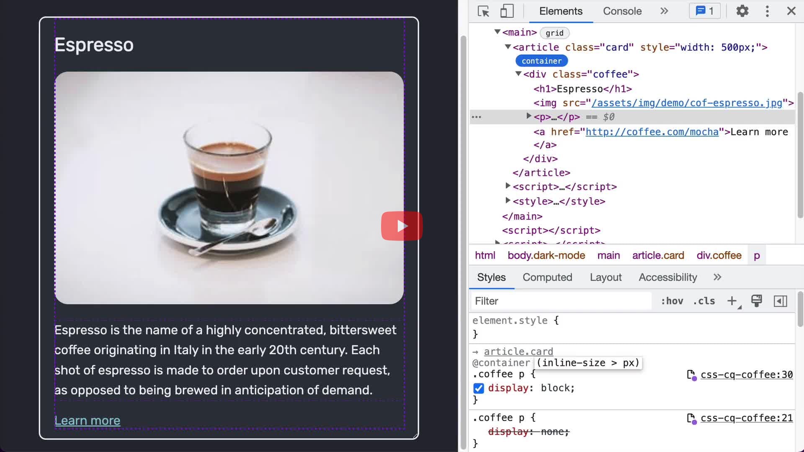
Task: Expand the style element node
Action: pos(508,200)
